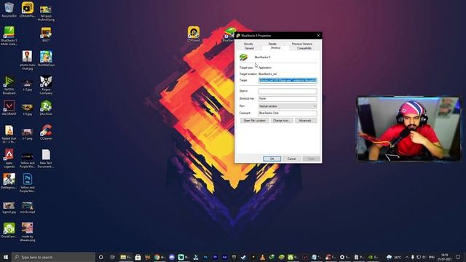This screenshot has width=466, height=262.
Task: Open the notification center
Action: pos(458,257)
